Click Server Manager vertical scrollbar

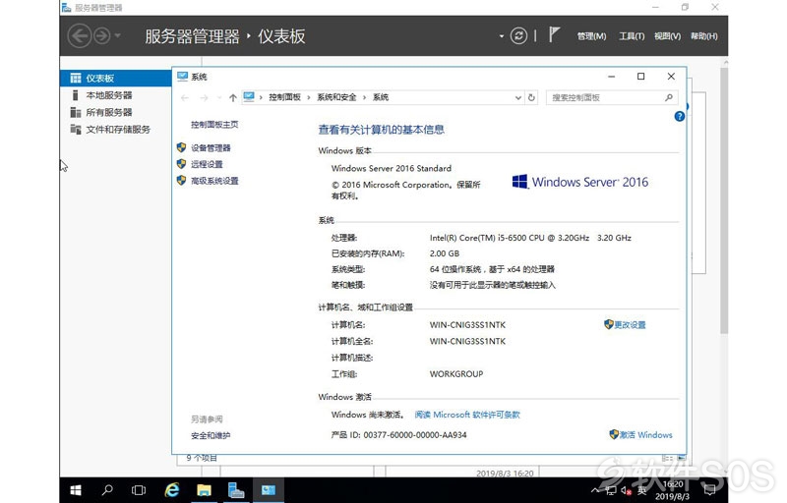click(x=724, y=200)
